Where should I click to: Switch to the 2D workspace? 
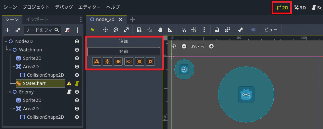282,8
